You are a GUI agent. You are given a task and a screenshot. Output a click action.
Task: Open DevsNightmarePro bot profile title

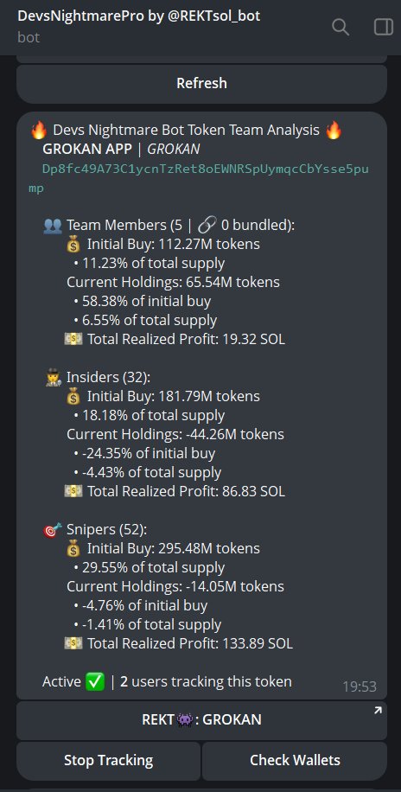pos(139,16)
